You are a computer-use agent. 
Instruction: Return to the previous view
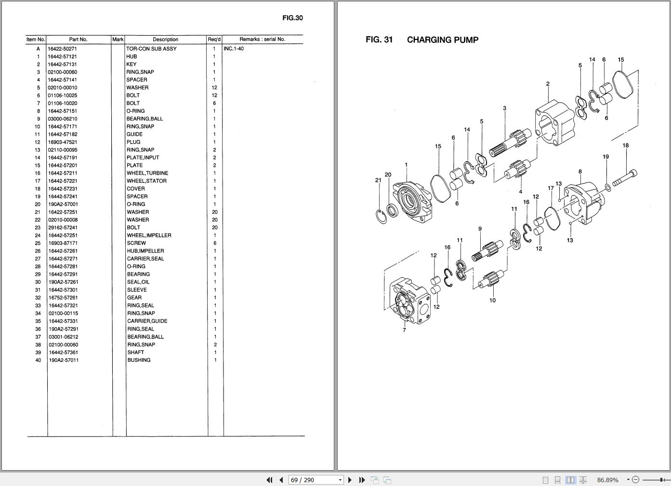[374, 480]
